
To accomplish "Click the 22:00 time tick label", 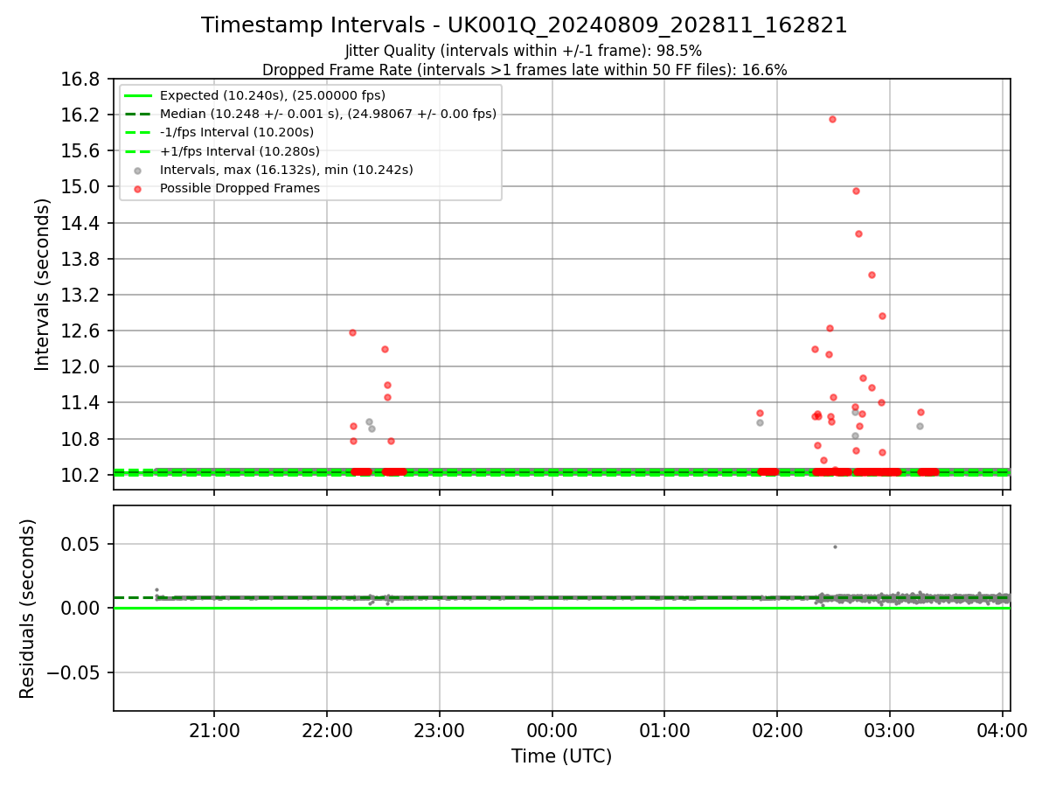I will point(327,730).
